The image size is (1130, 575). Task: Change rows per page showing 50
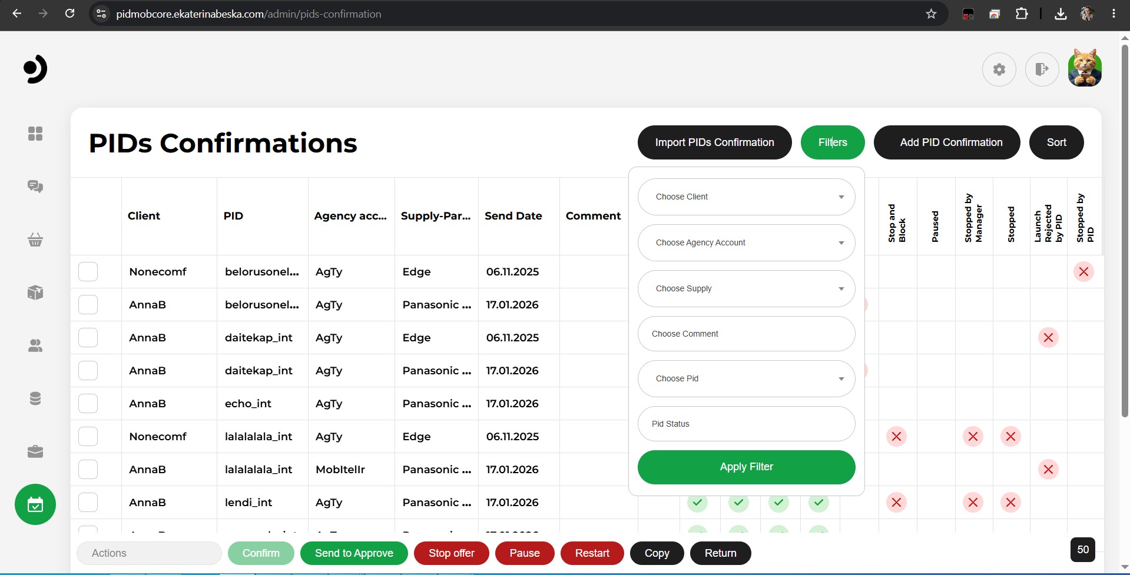pos(1083,550)
